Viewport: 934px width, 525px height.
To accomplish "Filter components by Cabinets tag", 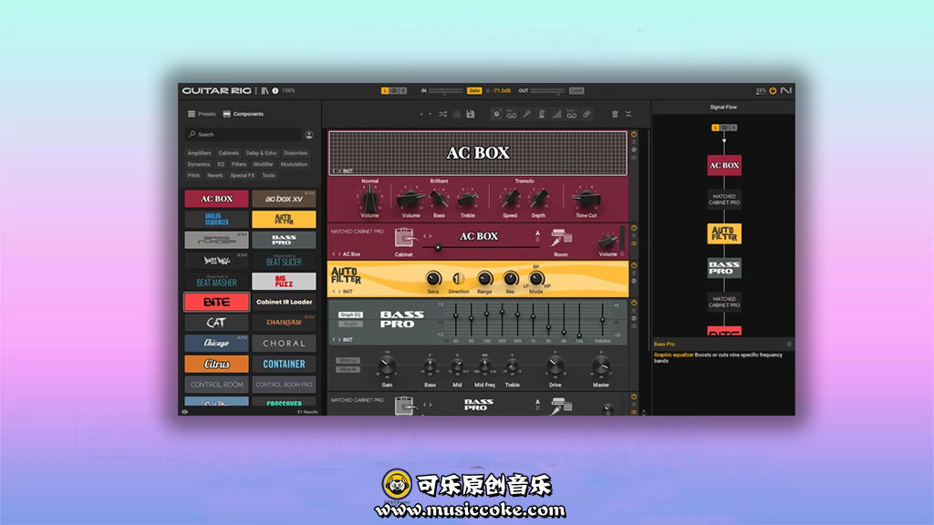I will (228, 153).
